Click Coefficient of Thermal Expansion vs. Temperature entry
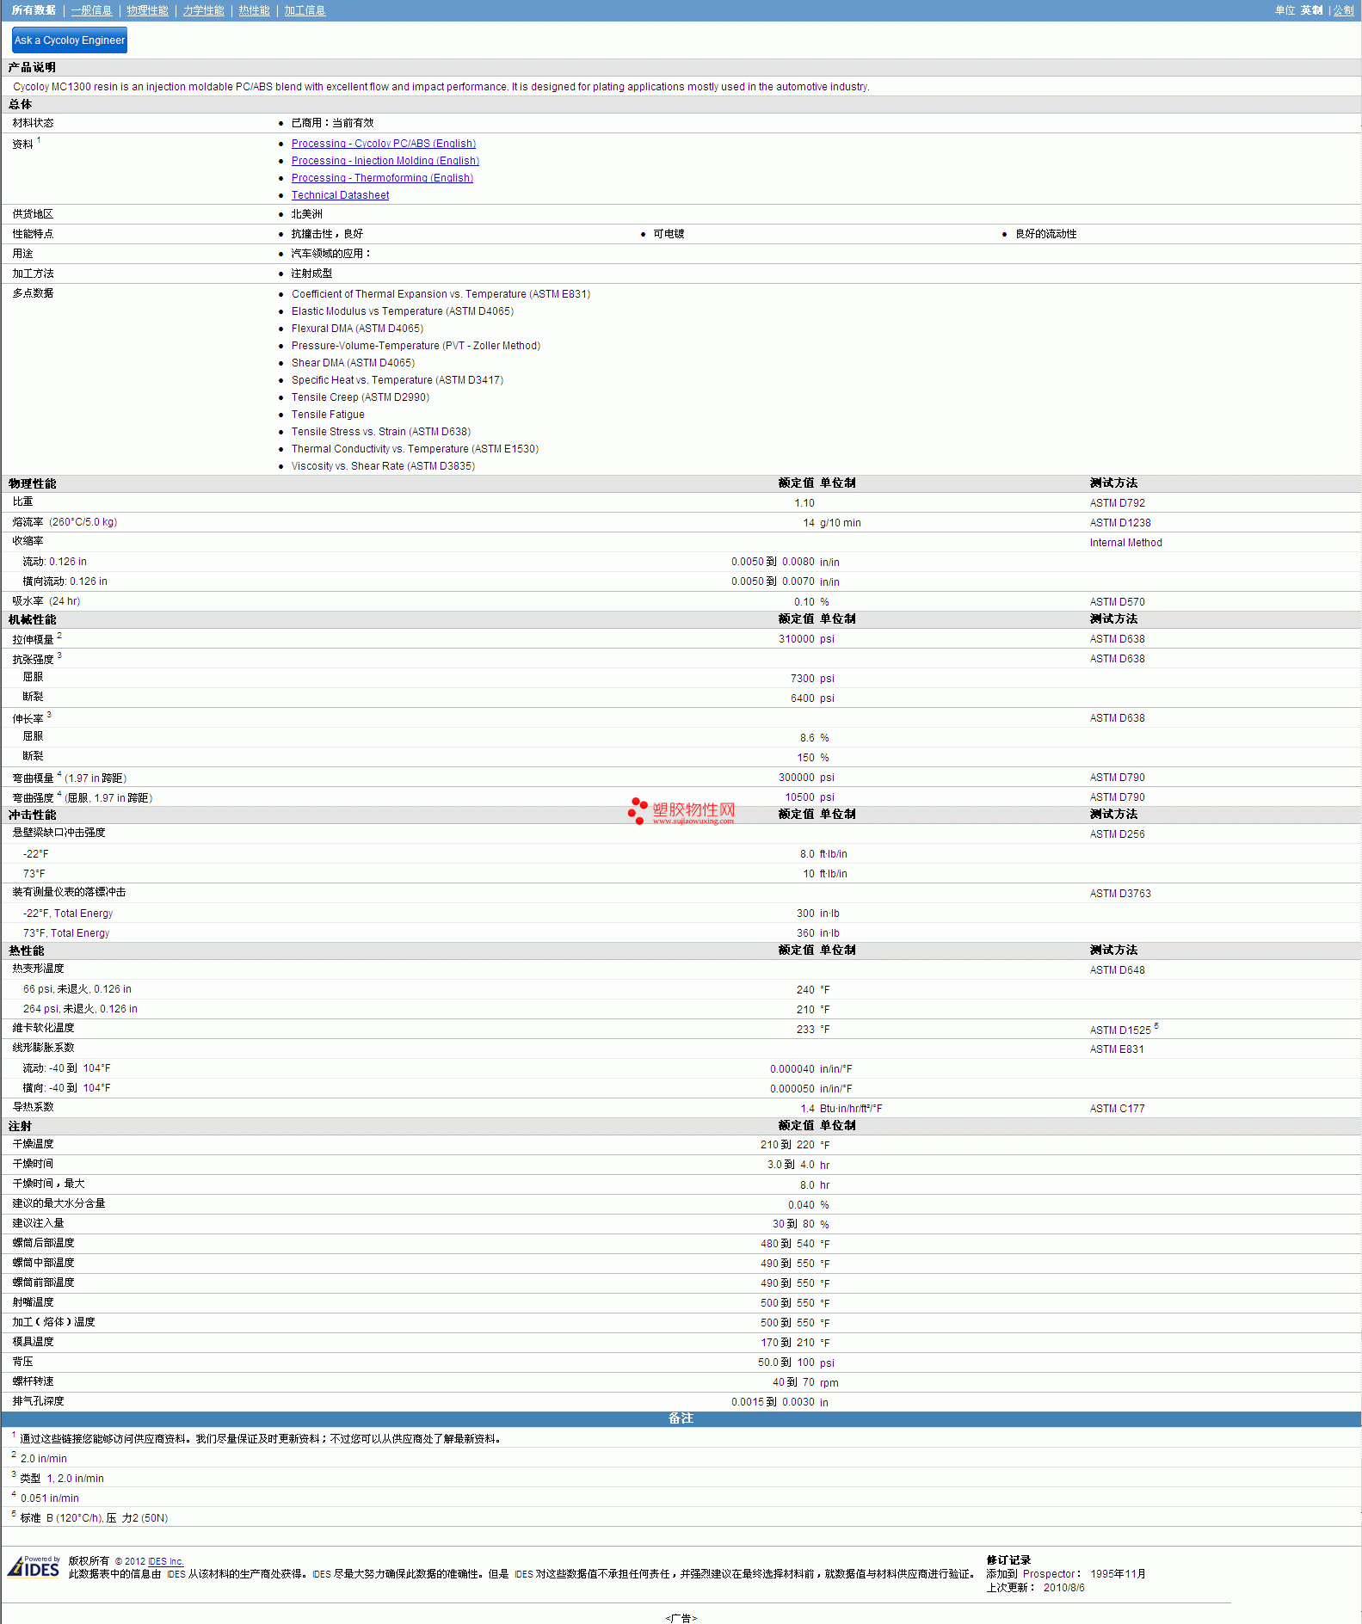The width and height of the screenshot is (1362, 1624). coord(441,294)
